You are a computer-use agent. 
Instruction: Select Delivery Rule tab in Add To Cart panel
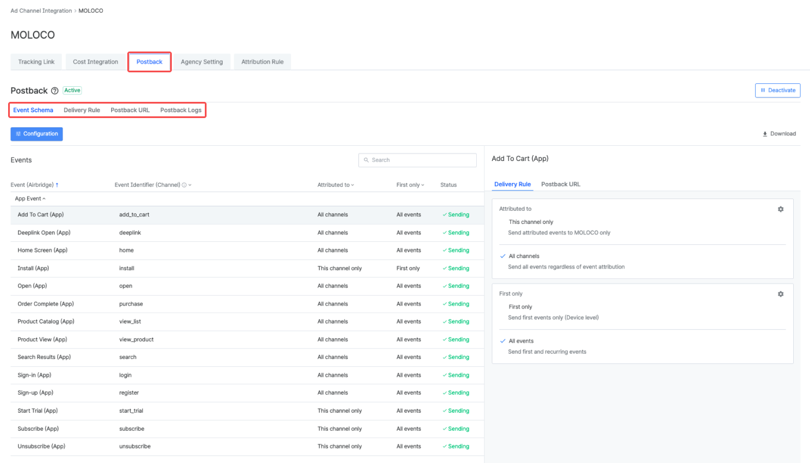point(513,184)
